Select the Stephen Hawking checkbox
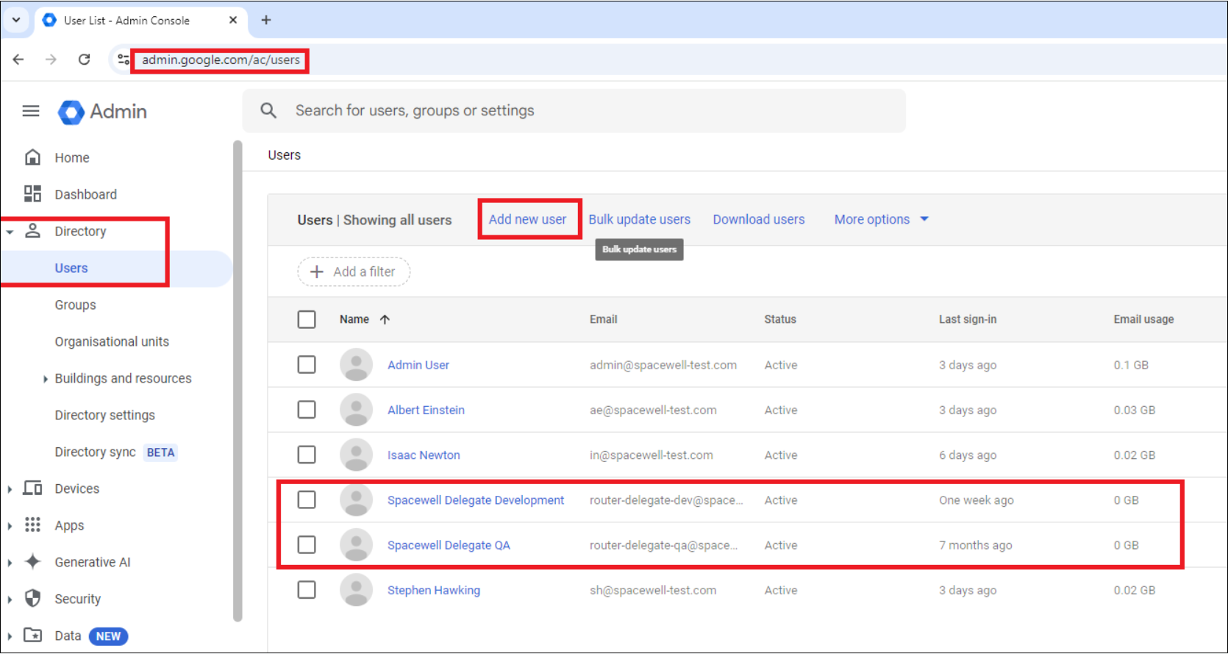Viewport: 1228px width, 654px height. [x=307, y=590]
